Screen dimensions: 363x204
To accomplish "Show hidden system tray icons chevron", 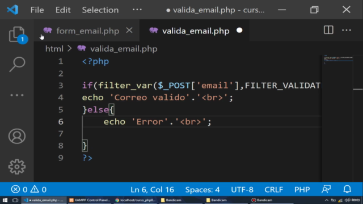I will 327,200.
